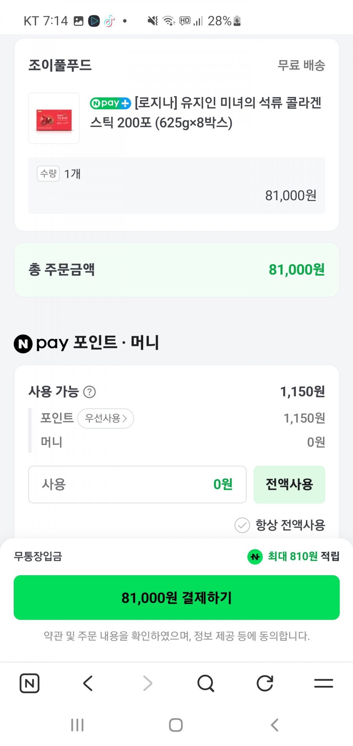
Task: Expand the 우선사용 option chip
Action: tap(106, 419)
